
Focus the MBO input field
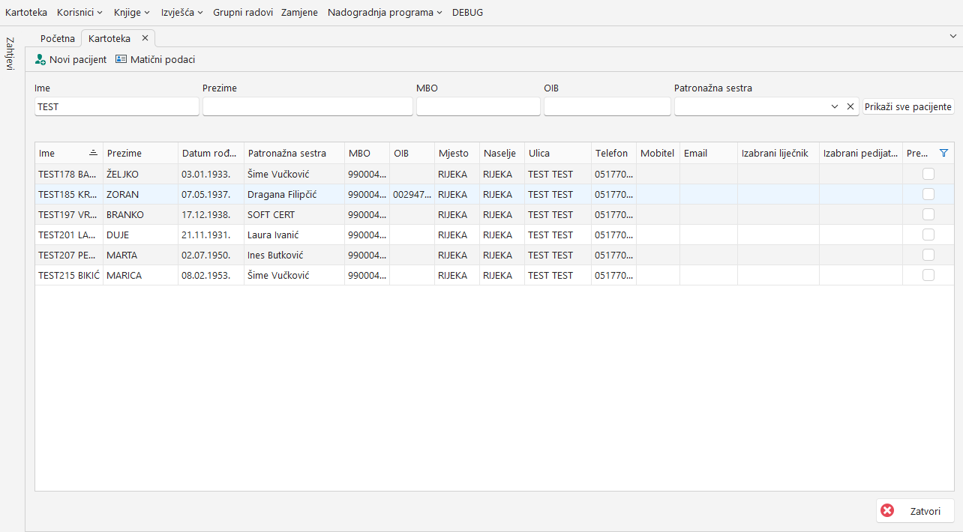[478, 107]
